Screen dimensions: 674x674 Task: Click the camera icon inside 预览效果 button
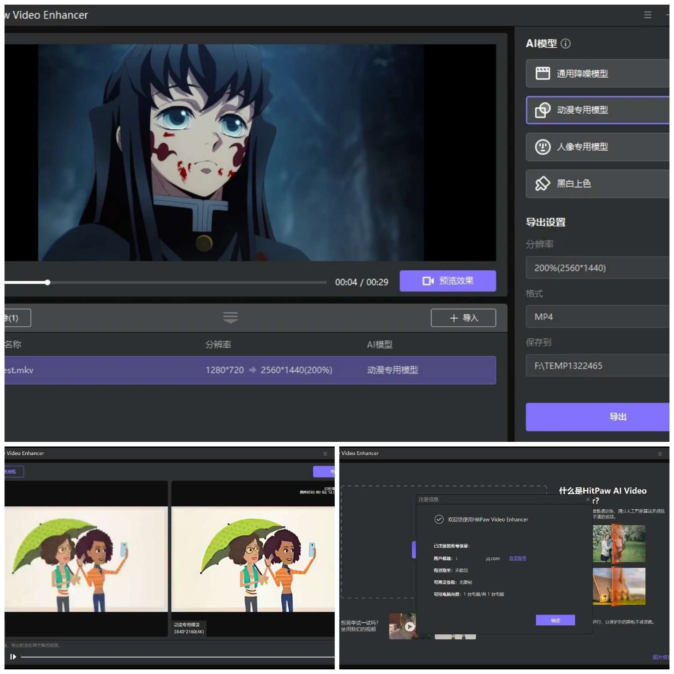coord(428,281)
